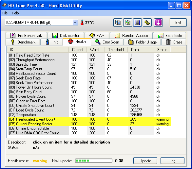
Task: Click the Current column header
Action: 78,50
